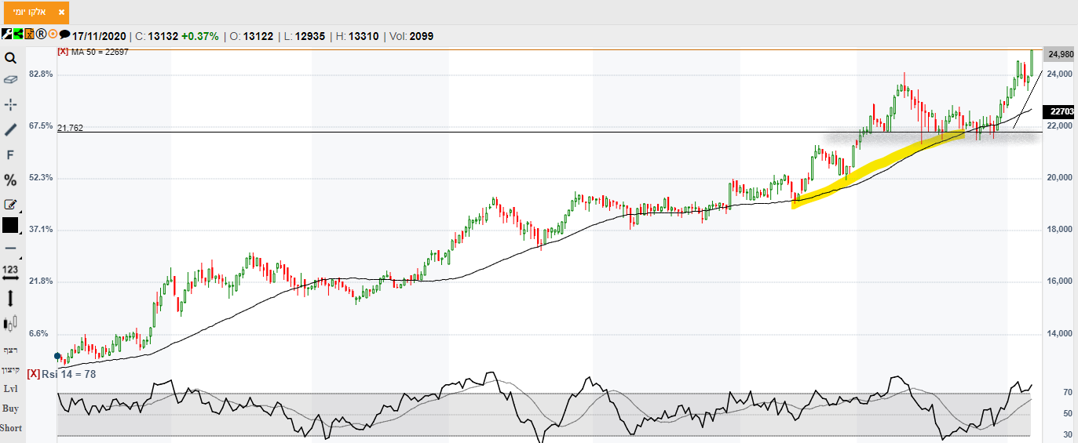
Task: Click the 24,000 price axis label
Action: 1060,74
